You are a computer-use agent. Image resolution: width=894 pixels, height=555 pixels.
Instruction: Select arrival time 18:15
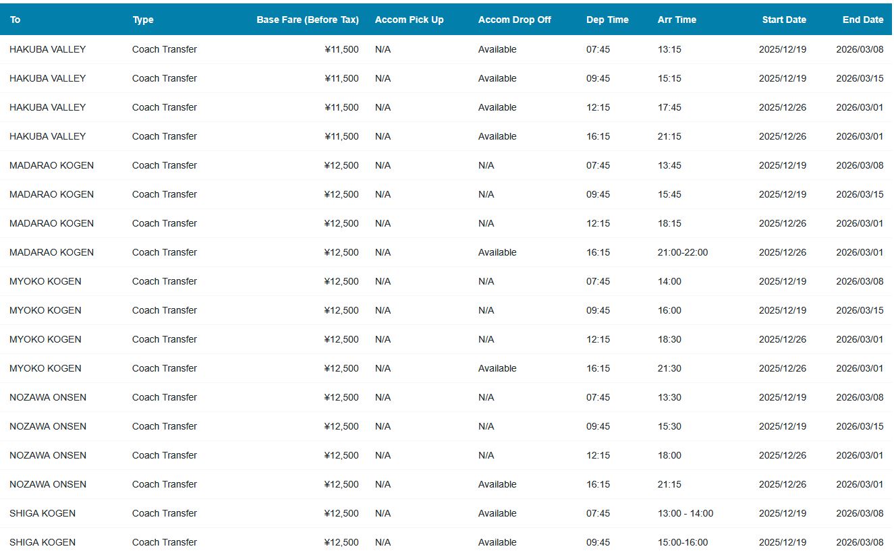(669, 223)
